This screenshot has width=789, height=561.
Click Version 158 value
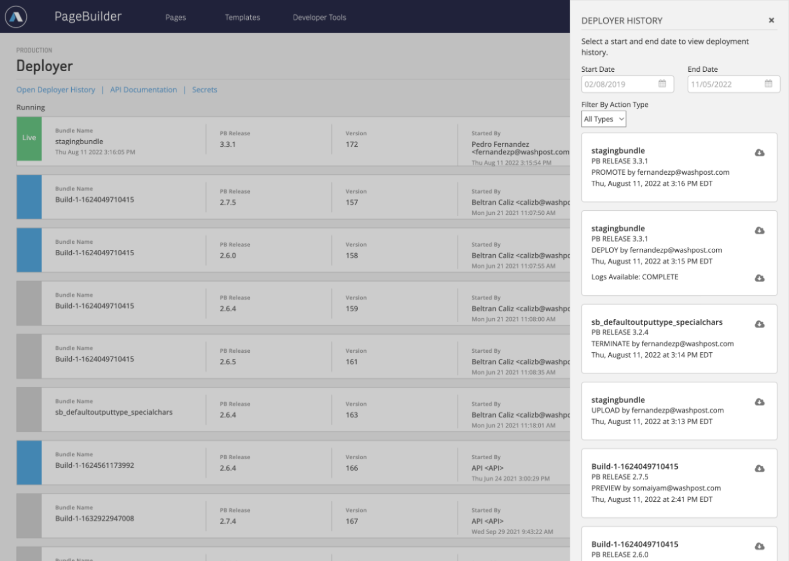pyautogui.click(x=352, y=255)
